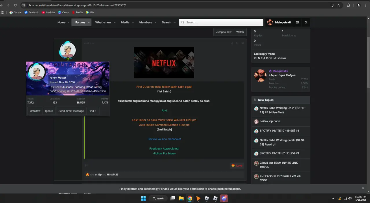The height and width of the screenshot is (203, 370).
Task: Expand the Forums menu arrow
Action: (x=89, y=23)
